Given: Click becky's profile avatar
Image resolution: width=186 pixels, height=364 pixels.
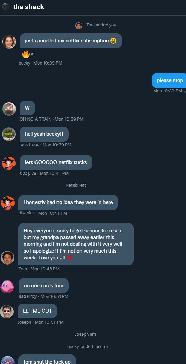Looking at the screenshot, I should 9,42.
